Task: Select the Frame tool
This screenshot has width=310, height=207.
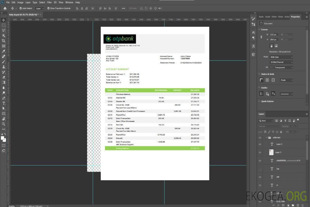Action: click(3, 46)
